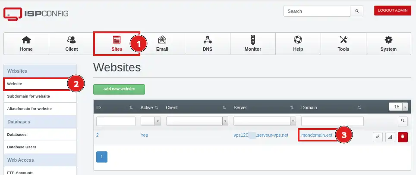Image resolution: width=416 pixels, height=175 pixels.
Task: Click the Domain filter input field
Action: (x=332, y=121)
